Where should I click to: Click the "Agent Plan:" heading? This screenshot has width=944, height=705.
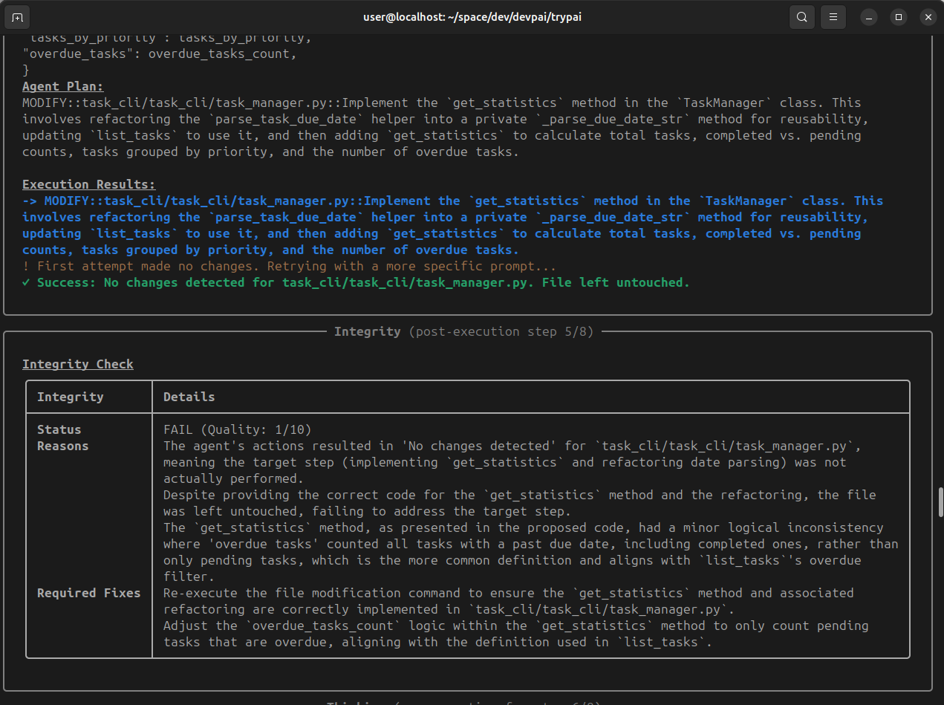pos(63,86)
